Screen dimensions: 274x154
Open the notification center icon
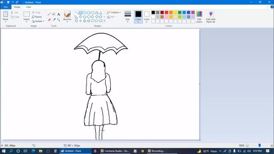click(268, 151)
